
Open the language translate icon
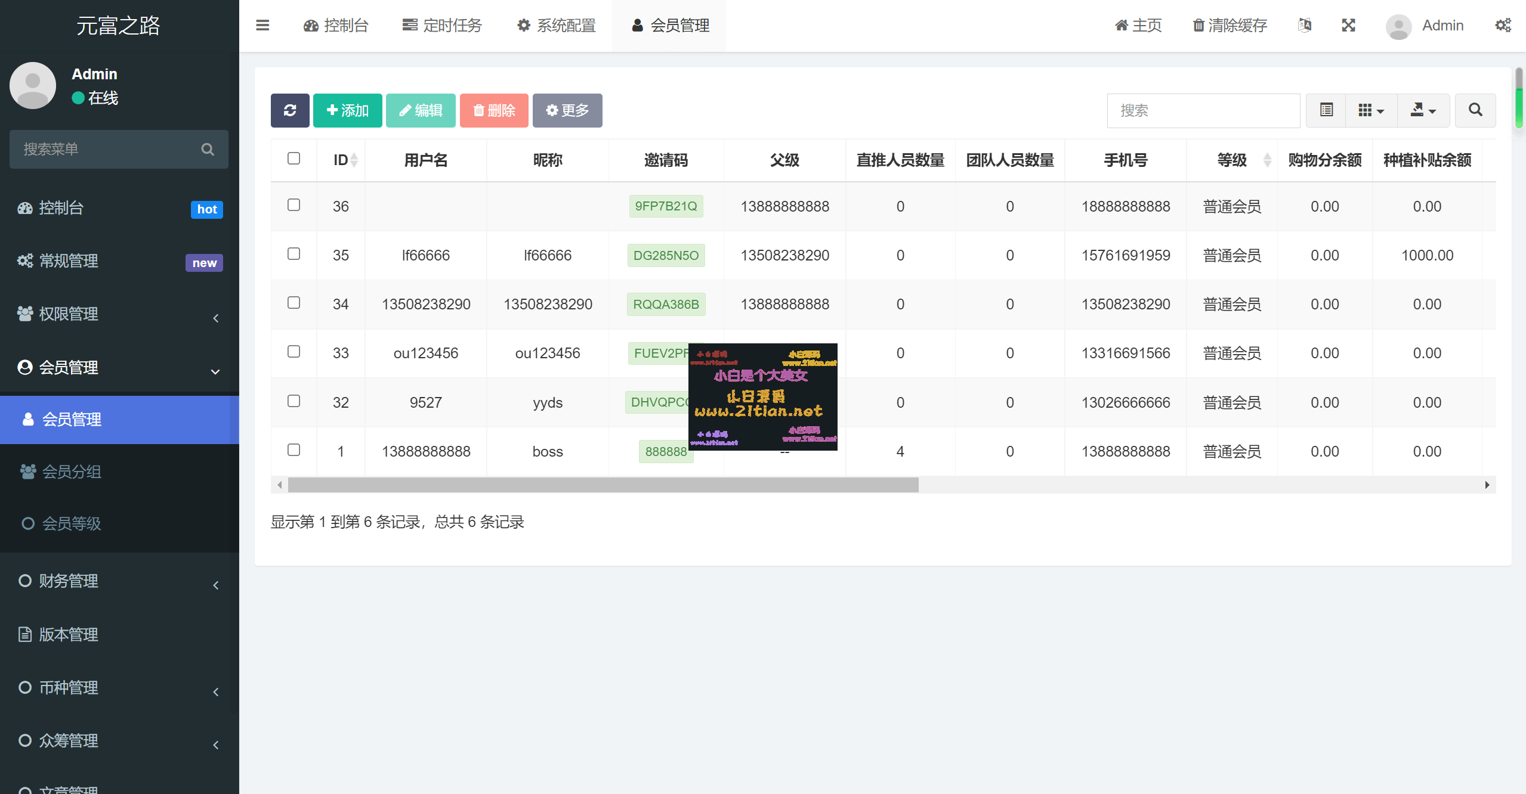click(1305, 25)
